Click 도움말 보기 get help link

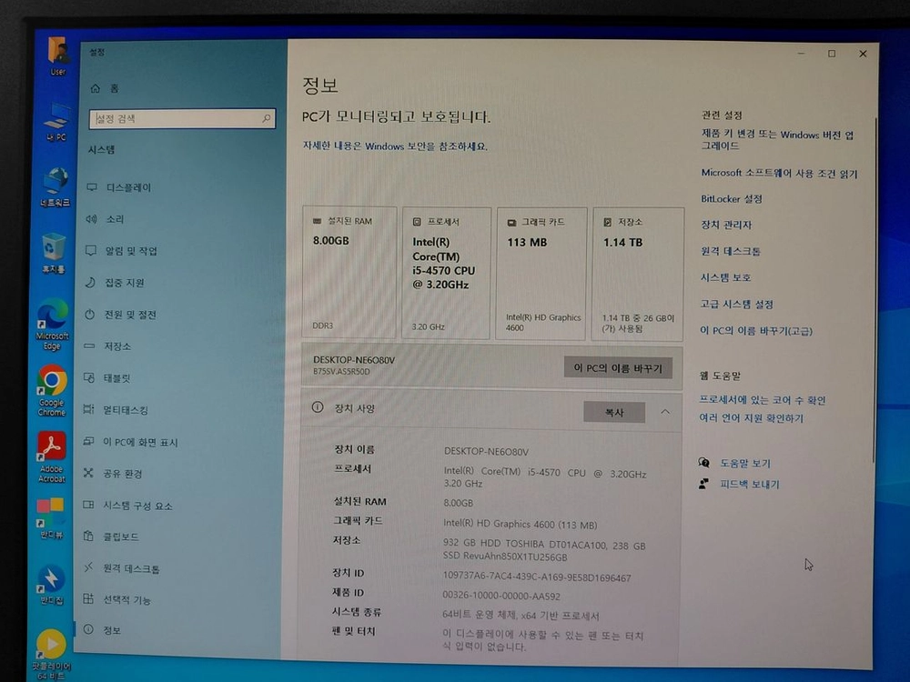pos(745,463)
